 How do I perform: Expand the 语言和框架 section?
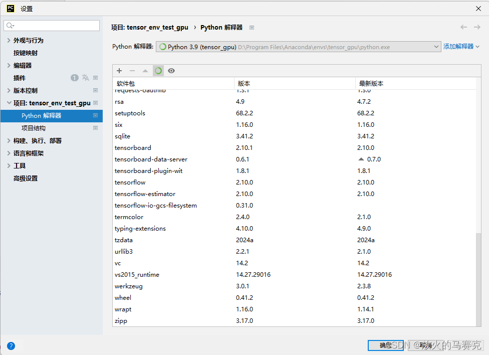coord(9,153)
